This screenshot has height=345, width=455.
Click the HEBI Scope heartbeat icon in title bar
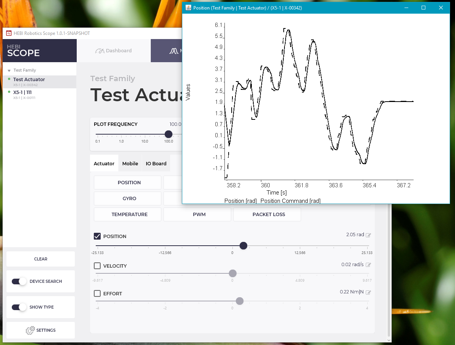click(8, 33)
